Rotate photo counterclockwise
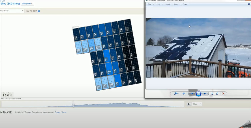The height and width of the screenshot is (128, 251). click(x=212, y=94)
